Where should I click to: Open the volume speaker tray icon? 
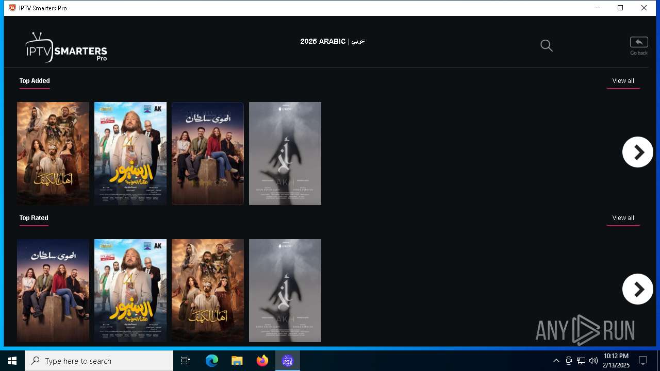point(593,361)
